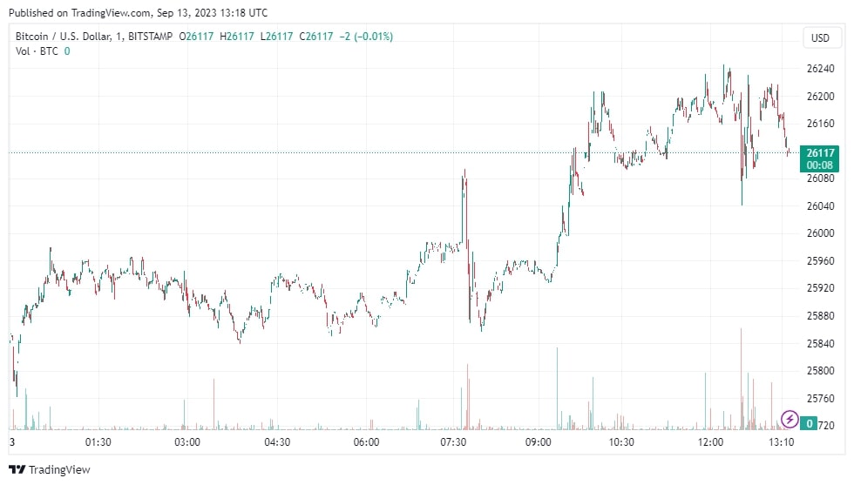The image size is (854, 485).
Task: Click the 26240 price scale label
Action: coord(820,69)
